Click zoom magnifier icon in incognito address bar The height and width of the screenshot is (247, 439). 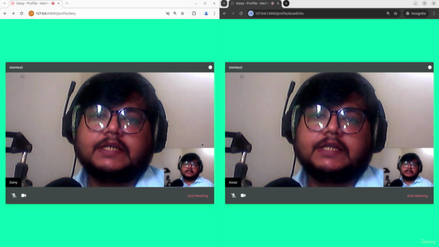388,14
